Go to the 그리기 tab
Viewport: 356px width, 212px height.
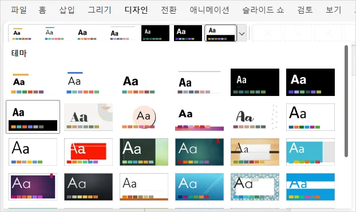click(x=100, y=10)
